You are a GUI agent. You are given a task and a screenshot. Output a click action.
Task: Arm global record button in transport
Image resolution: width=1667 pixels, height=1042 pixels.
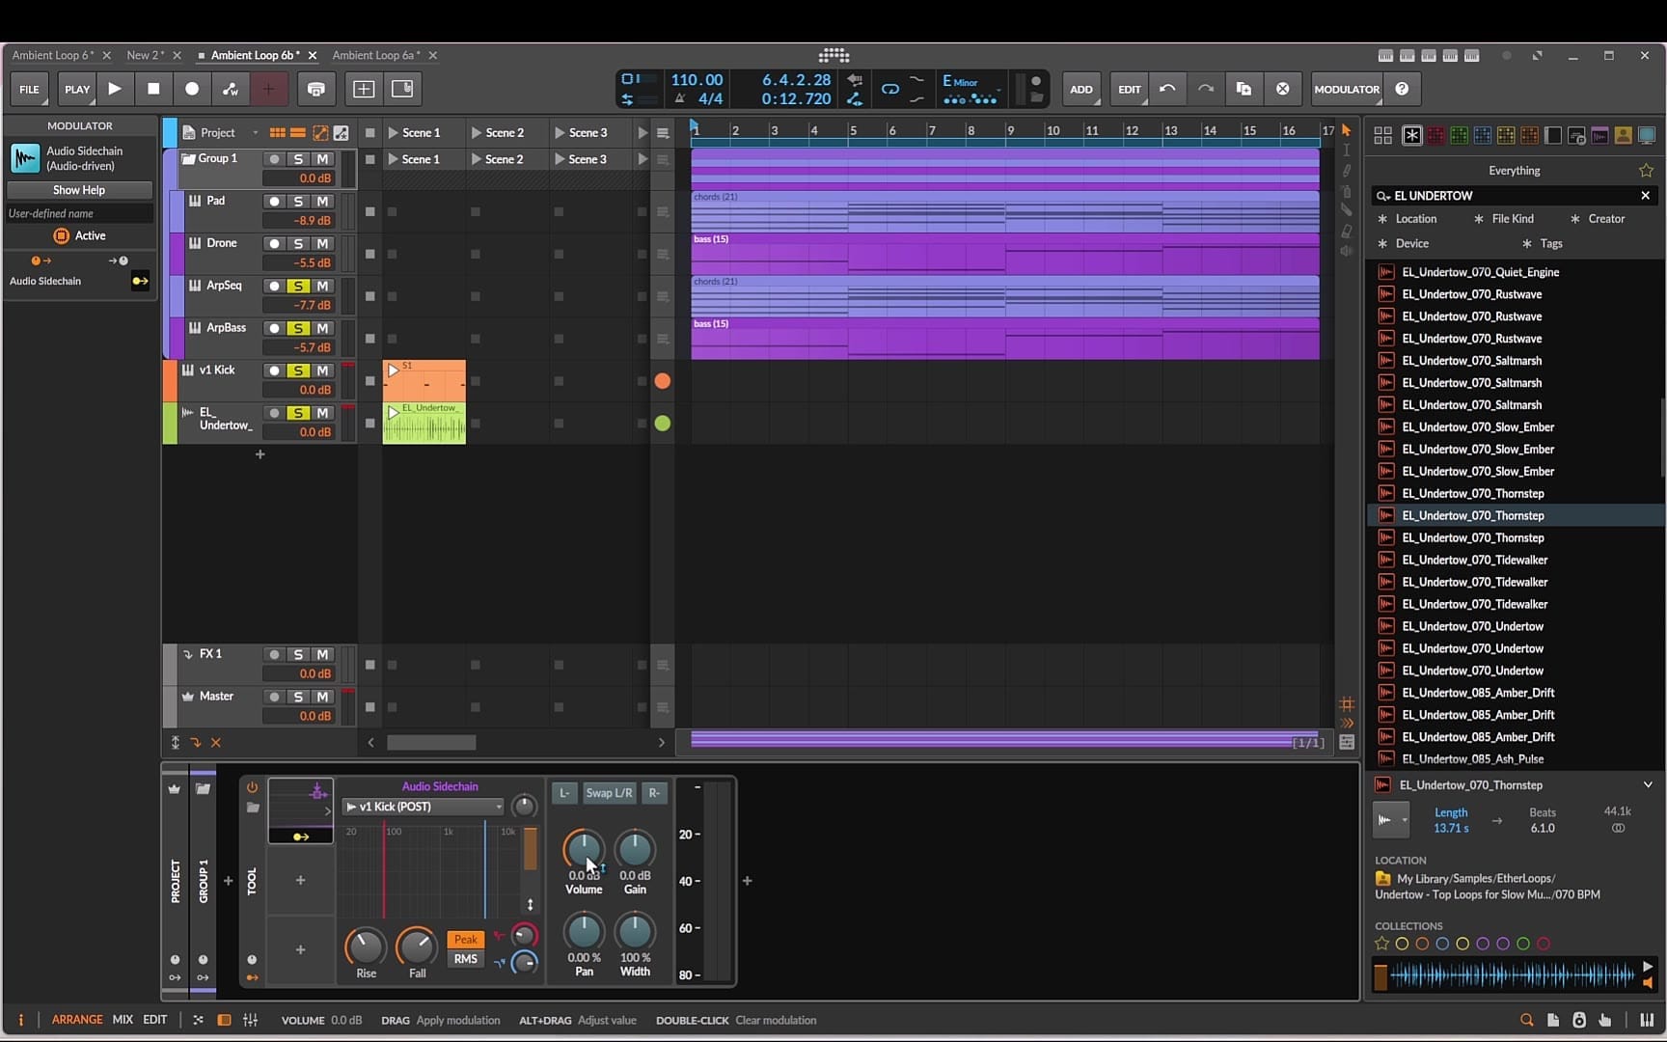tap(192, 89)
